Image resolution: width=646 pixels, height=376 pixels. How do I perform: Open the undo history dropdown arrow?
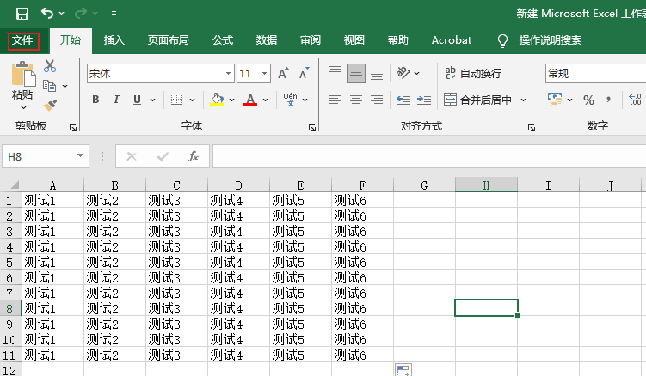coord(62,14)
